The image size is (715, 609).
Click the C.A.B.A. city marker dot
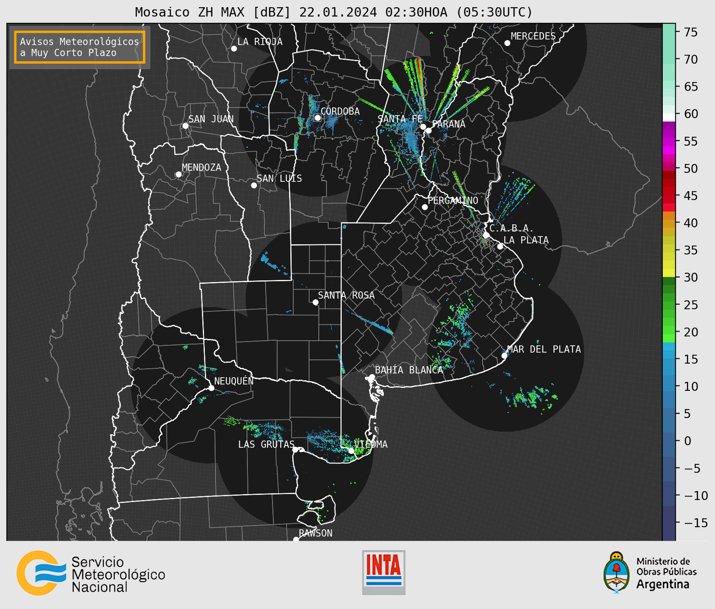click(487, 235)
